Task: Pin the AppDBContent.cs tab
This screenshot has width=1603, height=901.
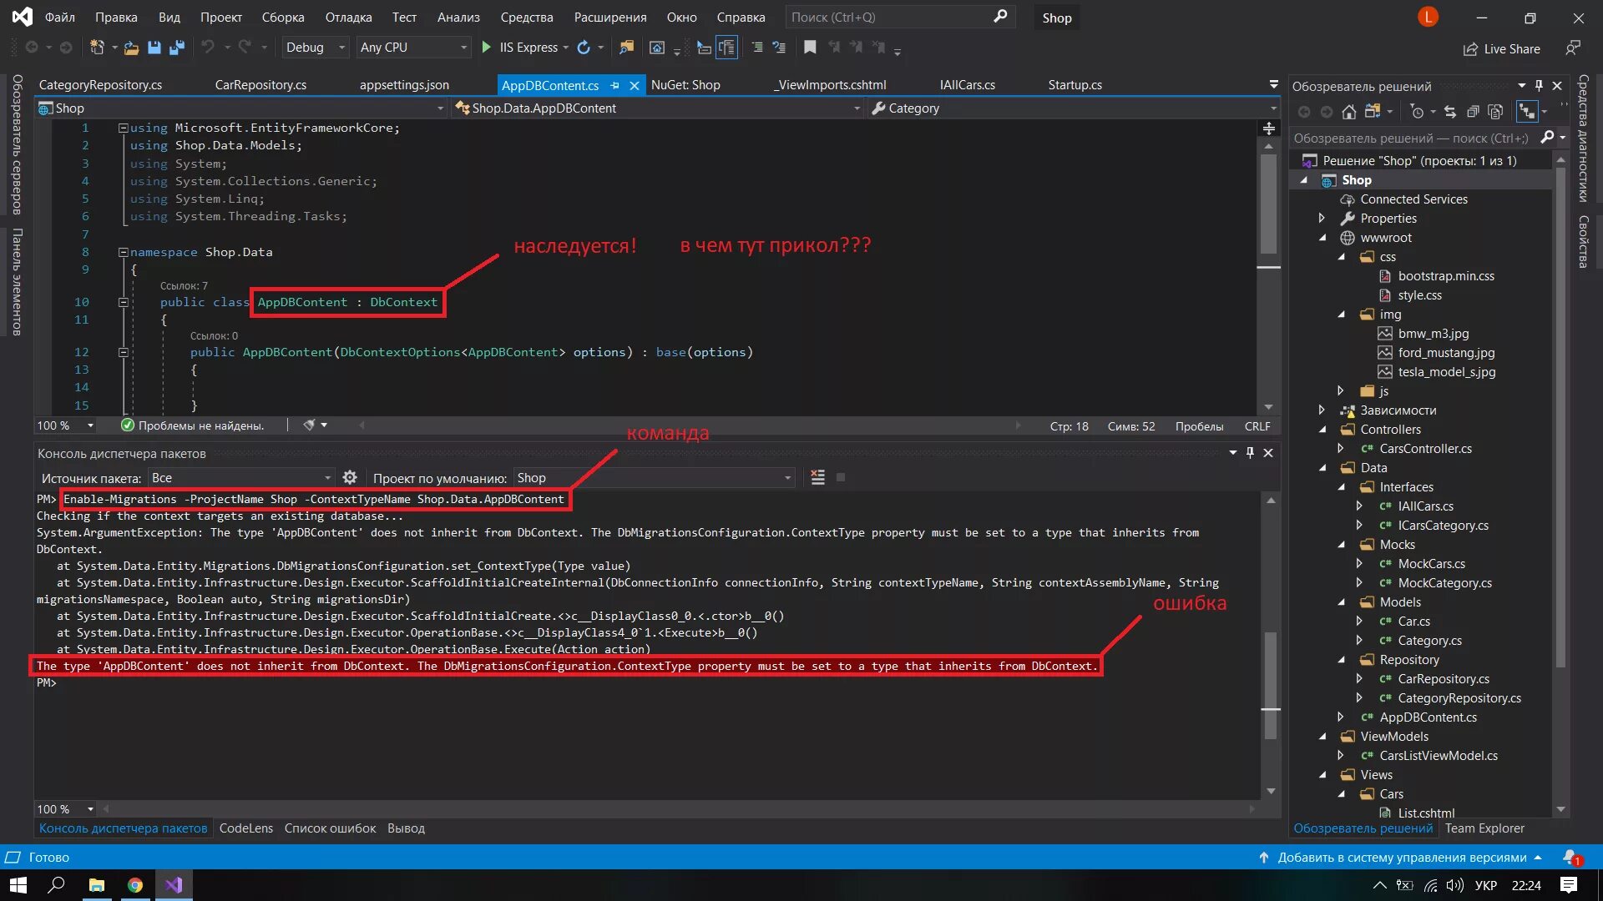Action: [x=615, y=85]
